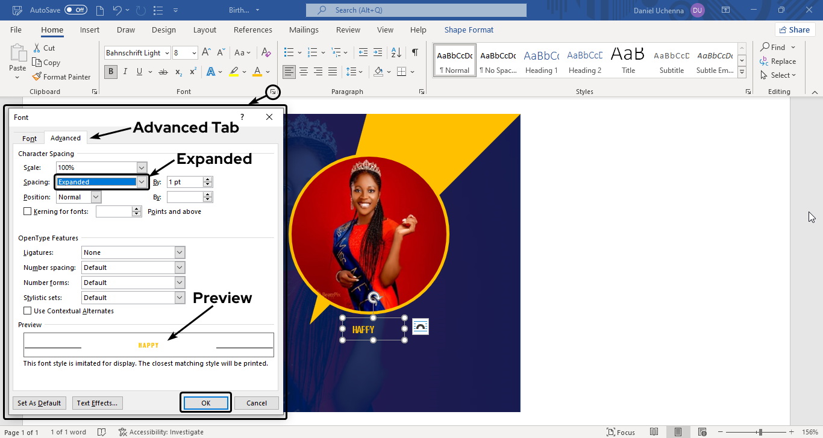Check Use Contextual Alternates
Screen dimensions: 823x438
[27, 311]
